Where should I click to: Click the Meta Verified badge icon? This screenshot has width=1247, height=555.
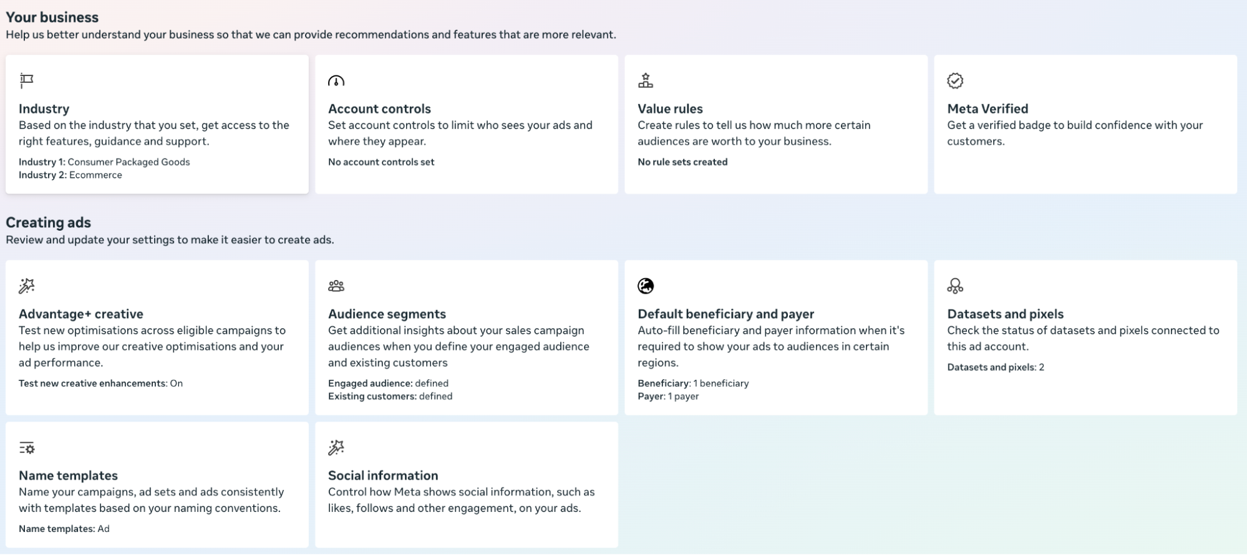(955, 80)
